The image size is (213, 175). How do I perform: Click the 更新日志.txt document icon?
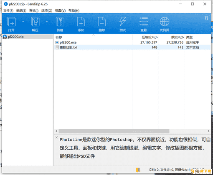57,47
